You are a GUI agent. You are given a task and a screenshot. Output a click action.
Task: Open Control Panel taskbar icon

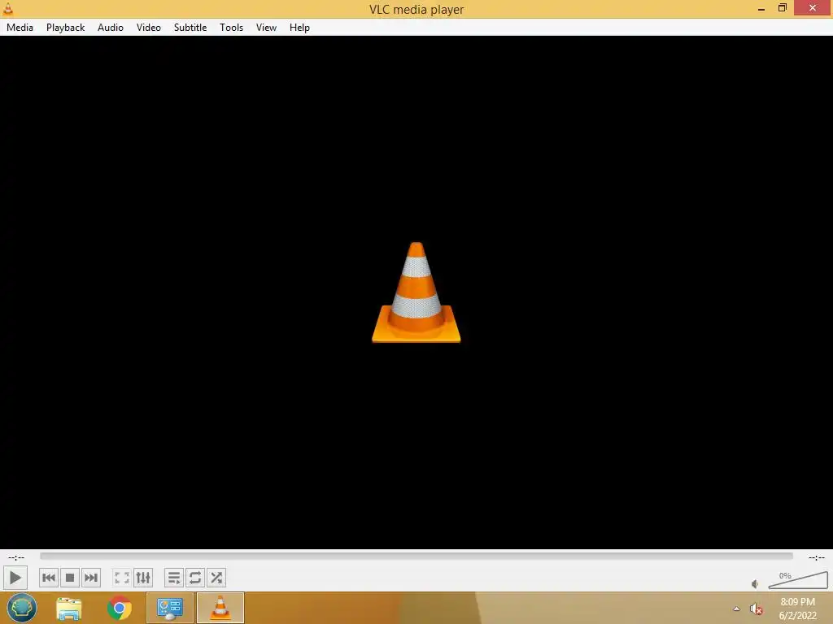pos(170,608)
